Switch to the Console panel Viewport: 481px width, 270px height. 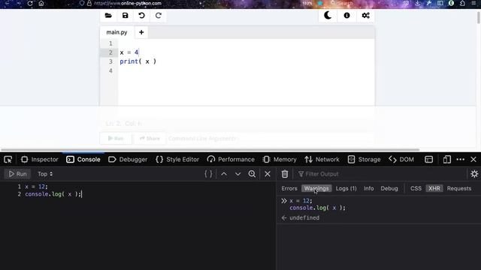(x=83, y=160)
